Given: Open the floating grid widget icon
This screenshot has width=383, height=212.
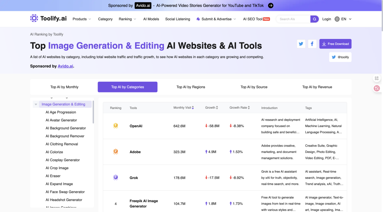Looking at the screenshot, I should tap(377, 78).
